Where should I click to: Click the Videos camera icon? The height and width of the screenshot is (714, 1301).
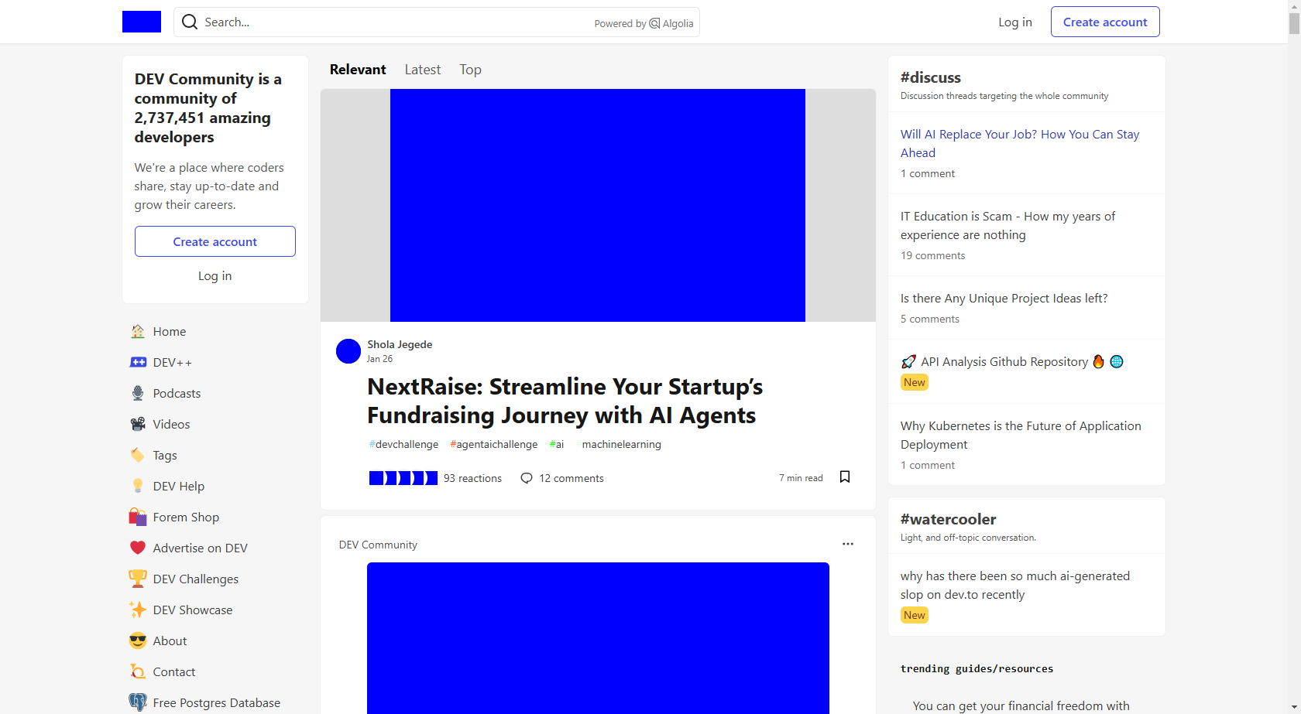click(x=138, y=424)
